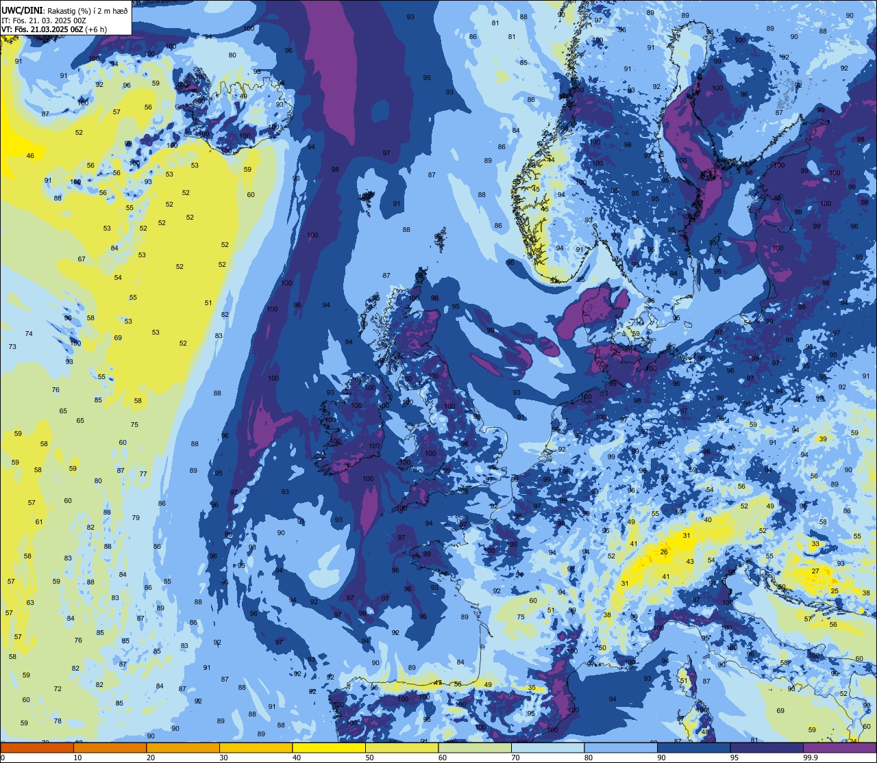Click the humidity value 47 on the map
This screenshot has width=877, height=763.
(x=438, y=683)
